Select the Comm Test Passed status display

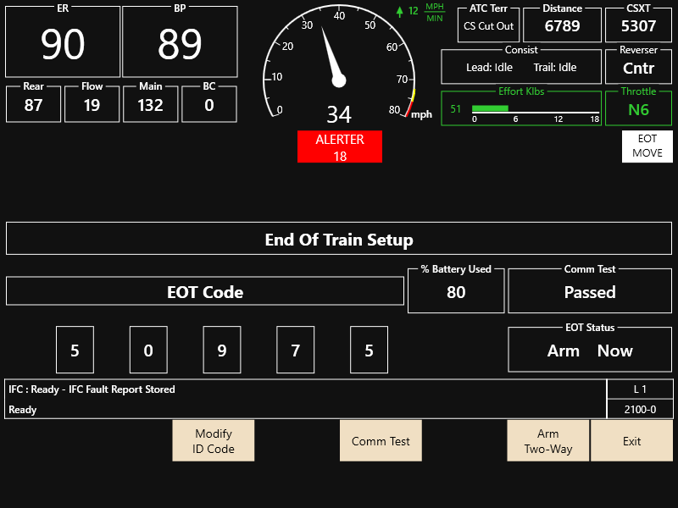(589, 291)
